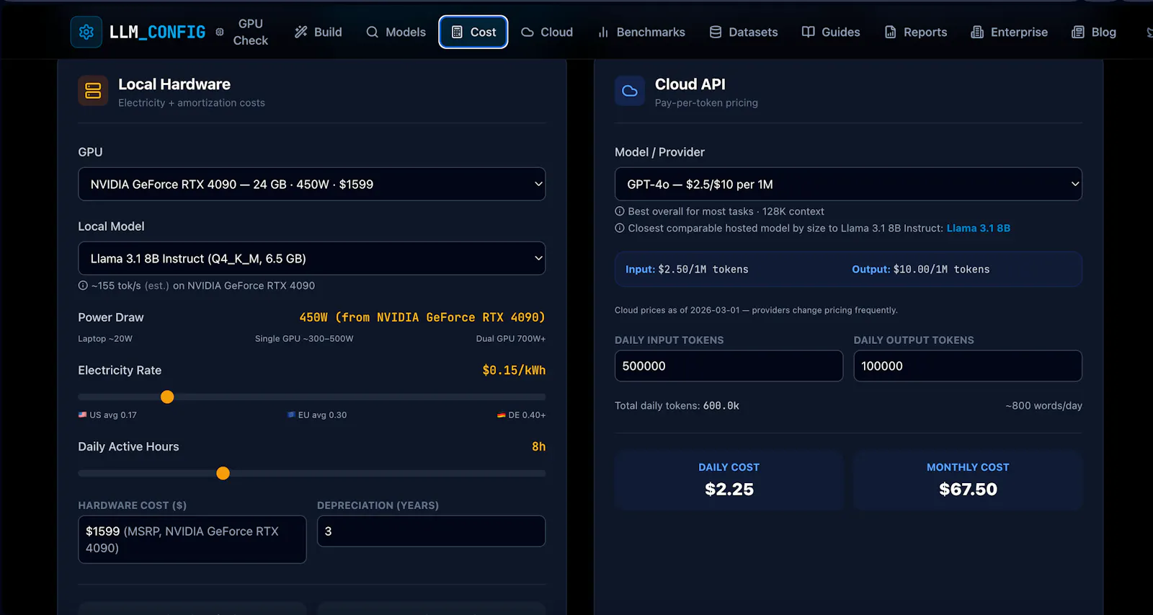Open the Models page
The width and height of the screenshot is (1153, 615).
(x=396, y=32)
